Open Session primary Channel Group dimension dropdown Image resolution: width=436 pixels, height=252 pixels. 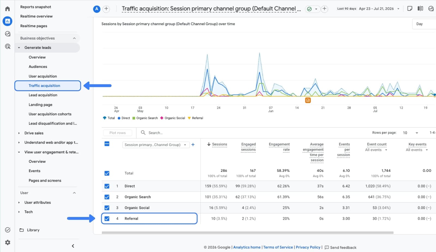156,145
